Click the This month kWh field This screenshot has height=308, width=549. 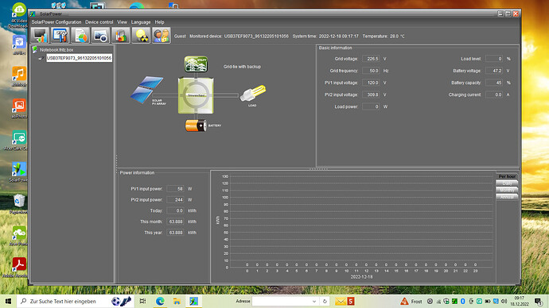click(x=175, y=221)
